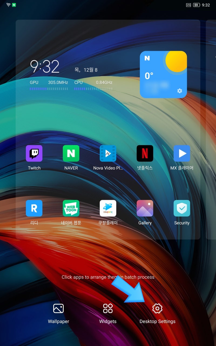Viewport: 216px width, 346px height.
Task: Launch the Security app
Action: [182, 208]
